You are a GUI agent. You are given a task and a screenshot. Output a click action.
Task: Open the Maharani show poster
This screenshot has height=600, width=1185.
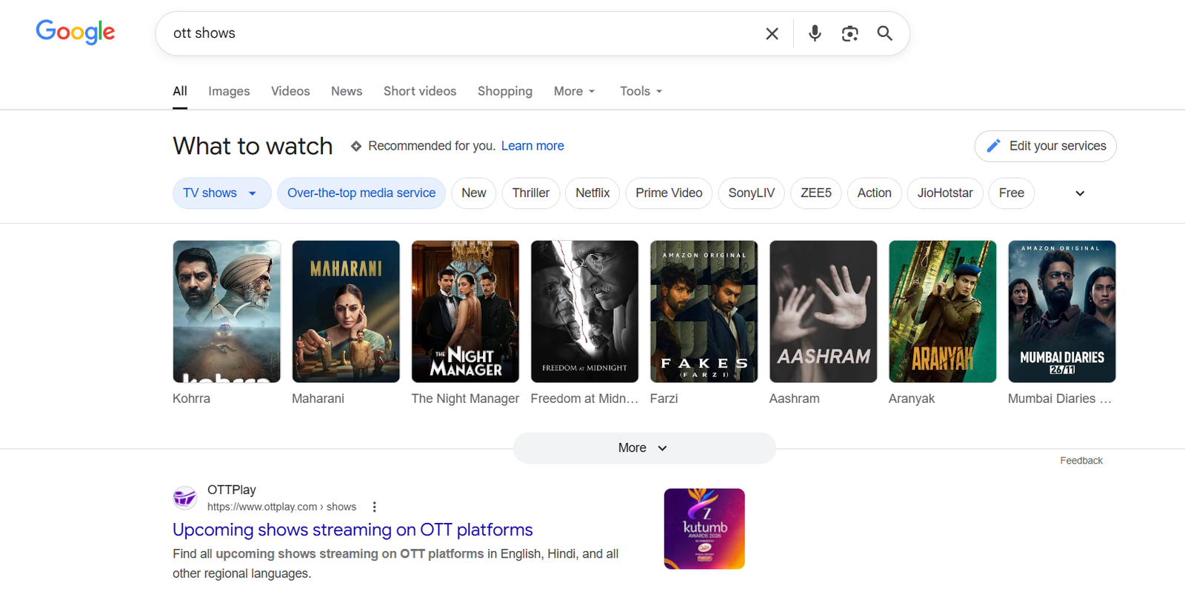coord(346,311)
